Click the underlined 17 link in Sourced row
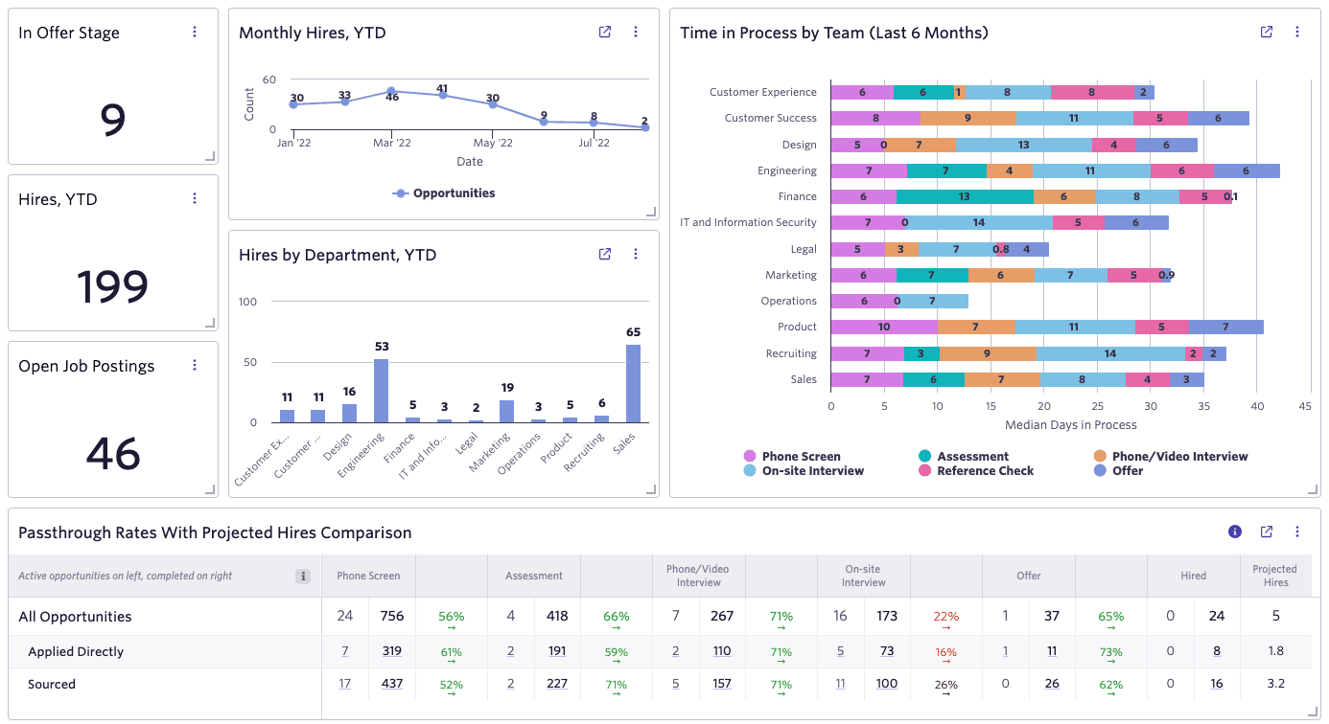 344,684
